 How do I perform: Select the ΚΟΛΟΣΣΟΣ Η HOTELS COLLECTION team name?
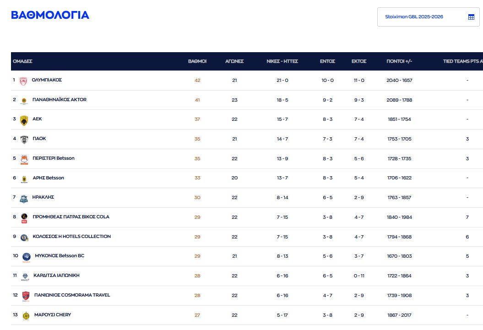(x=71, y=237)
